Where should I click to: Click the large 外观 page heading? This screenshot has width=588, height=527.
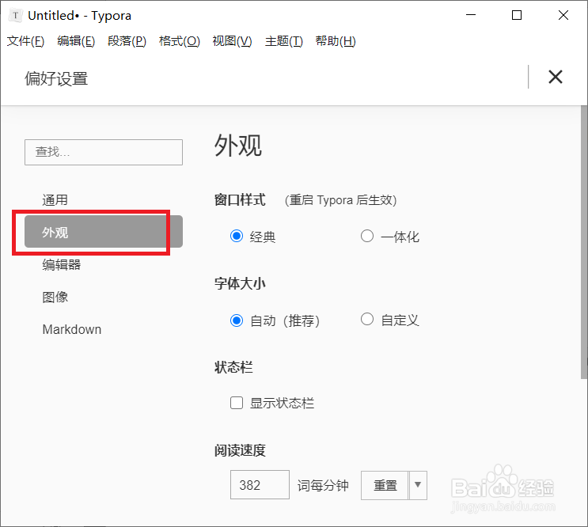click(x=237, y=145)
